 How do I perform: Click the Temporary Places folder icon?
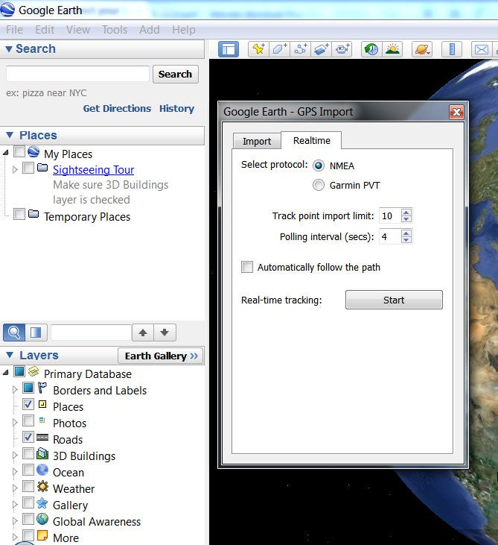click(x=33, y=213)
